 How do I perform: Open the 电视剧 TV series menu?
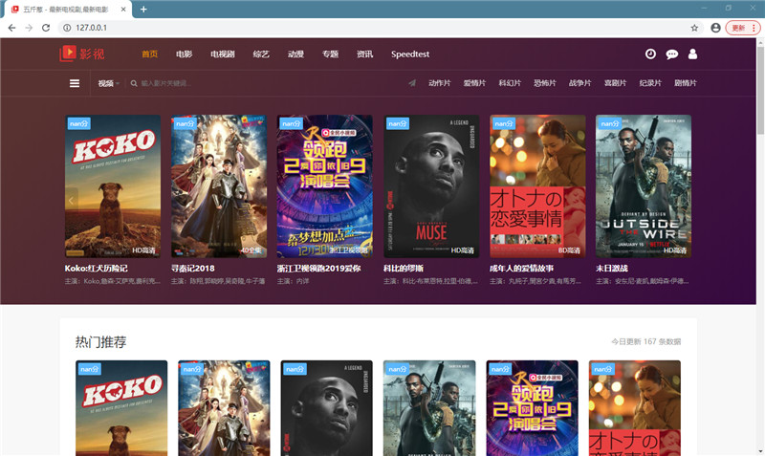223,54
